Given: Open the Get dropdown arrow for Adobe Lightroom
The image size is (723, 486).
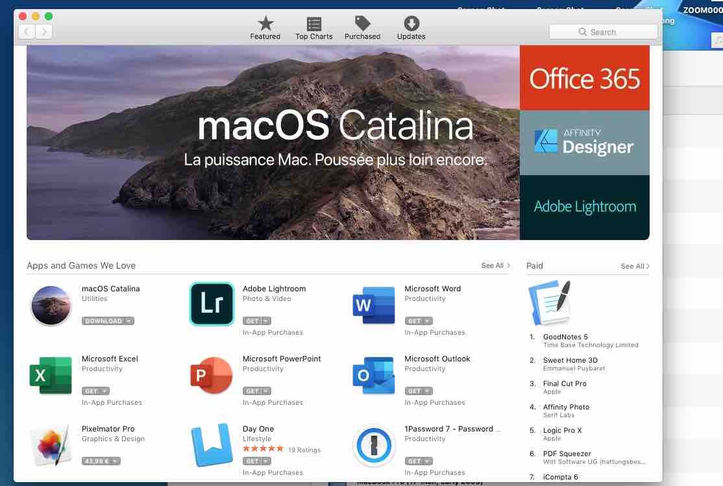Looking at the screenshot, I should pos(266,321).
